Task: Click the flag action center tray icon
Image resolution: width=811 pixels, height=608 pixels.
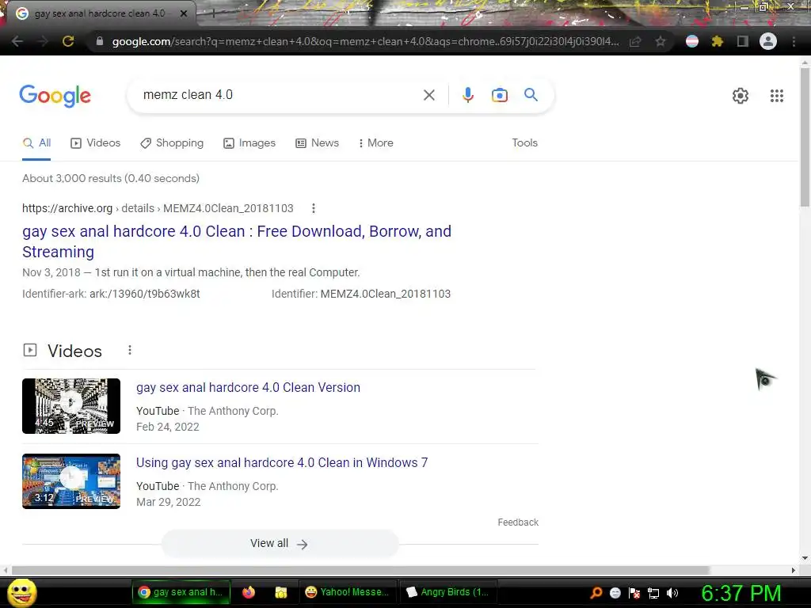Action: point(634,593)
